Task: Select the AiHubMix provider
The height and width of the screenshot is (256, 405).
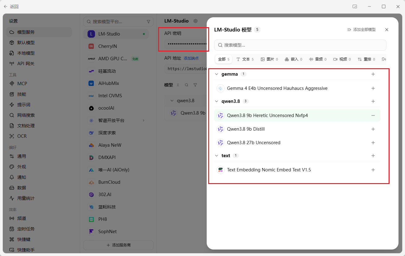Action: point(116,83)
